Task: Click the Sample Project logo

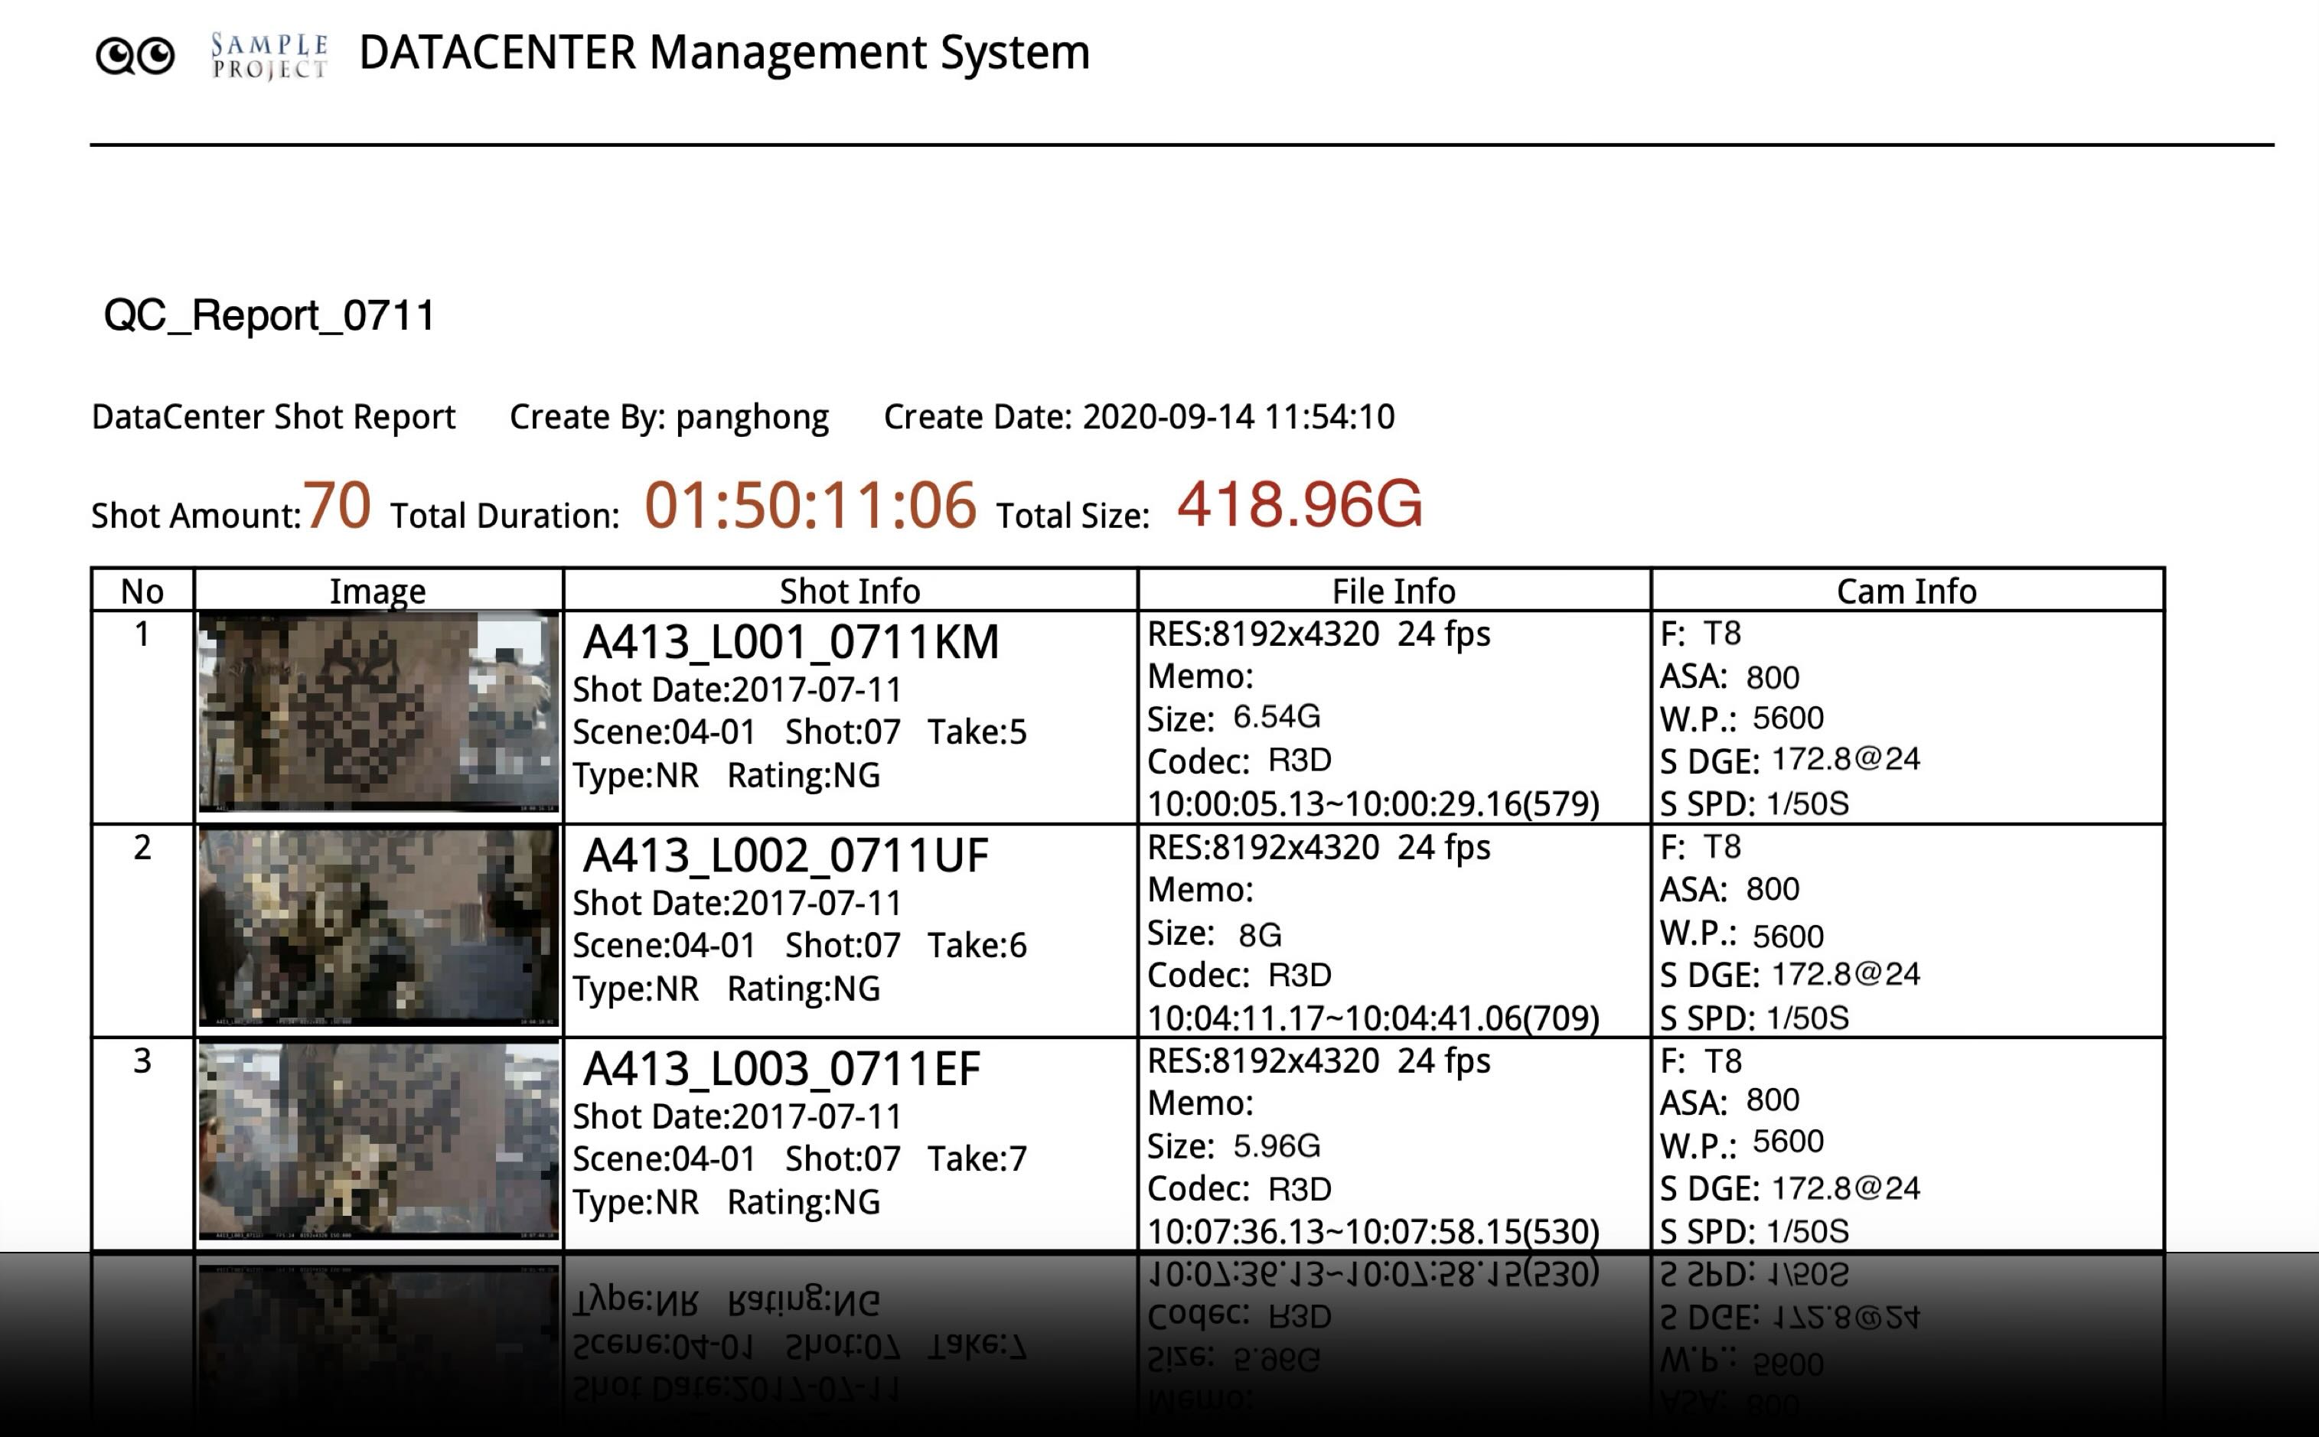Action: click(270, 56)
